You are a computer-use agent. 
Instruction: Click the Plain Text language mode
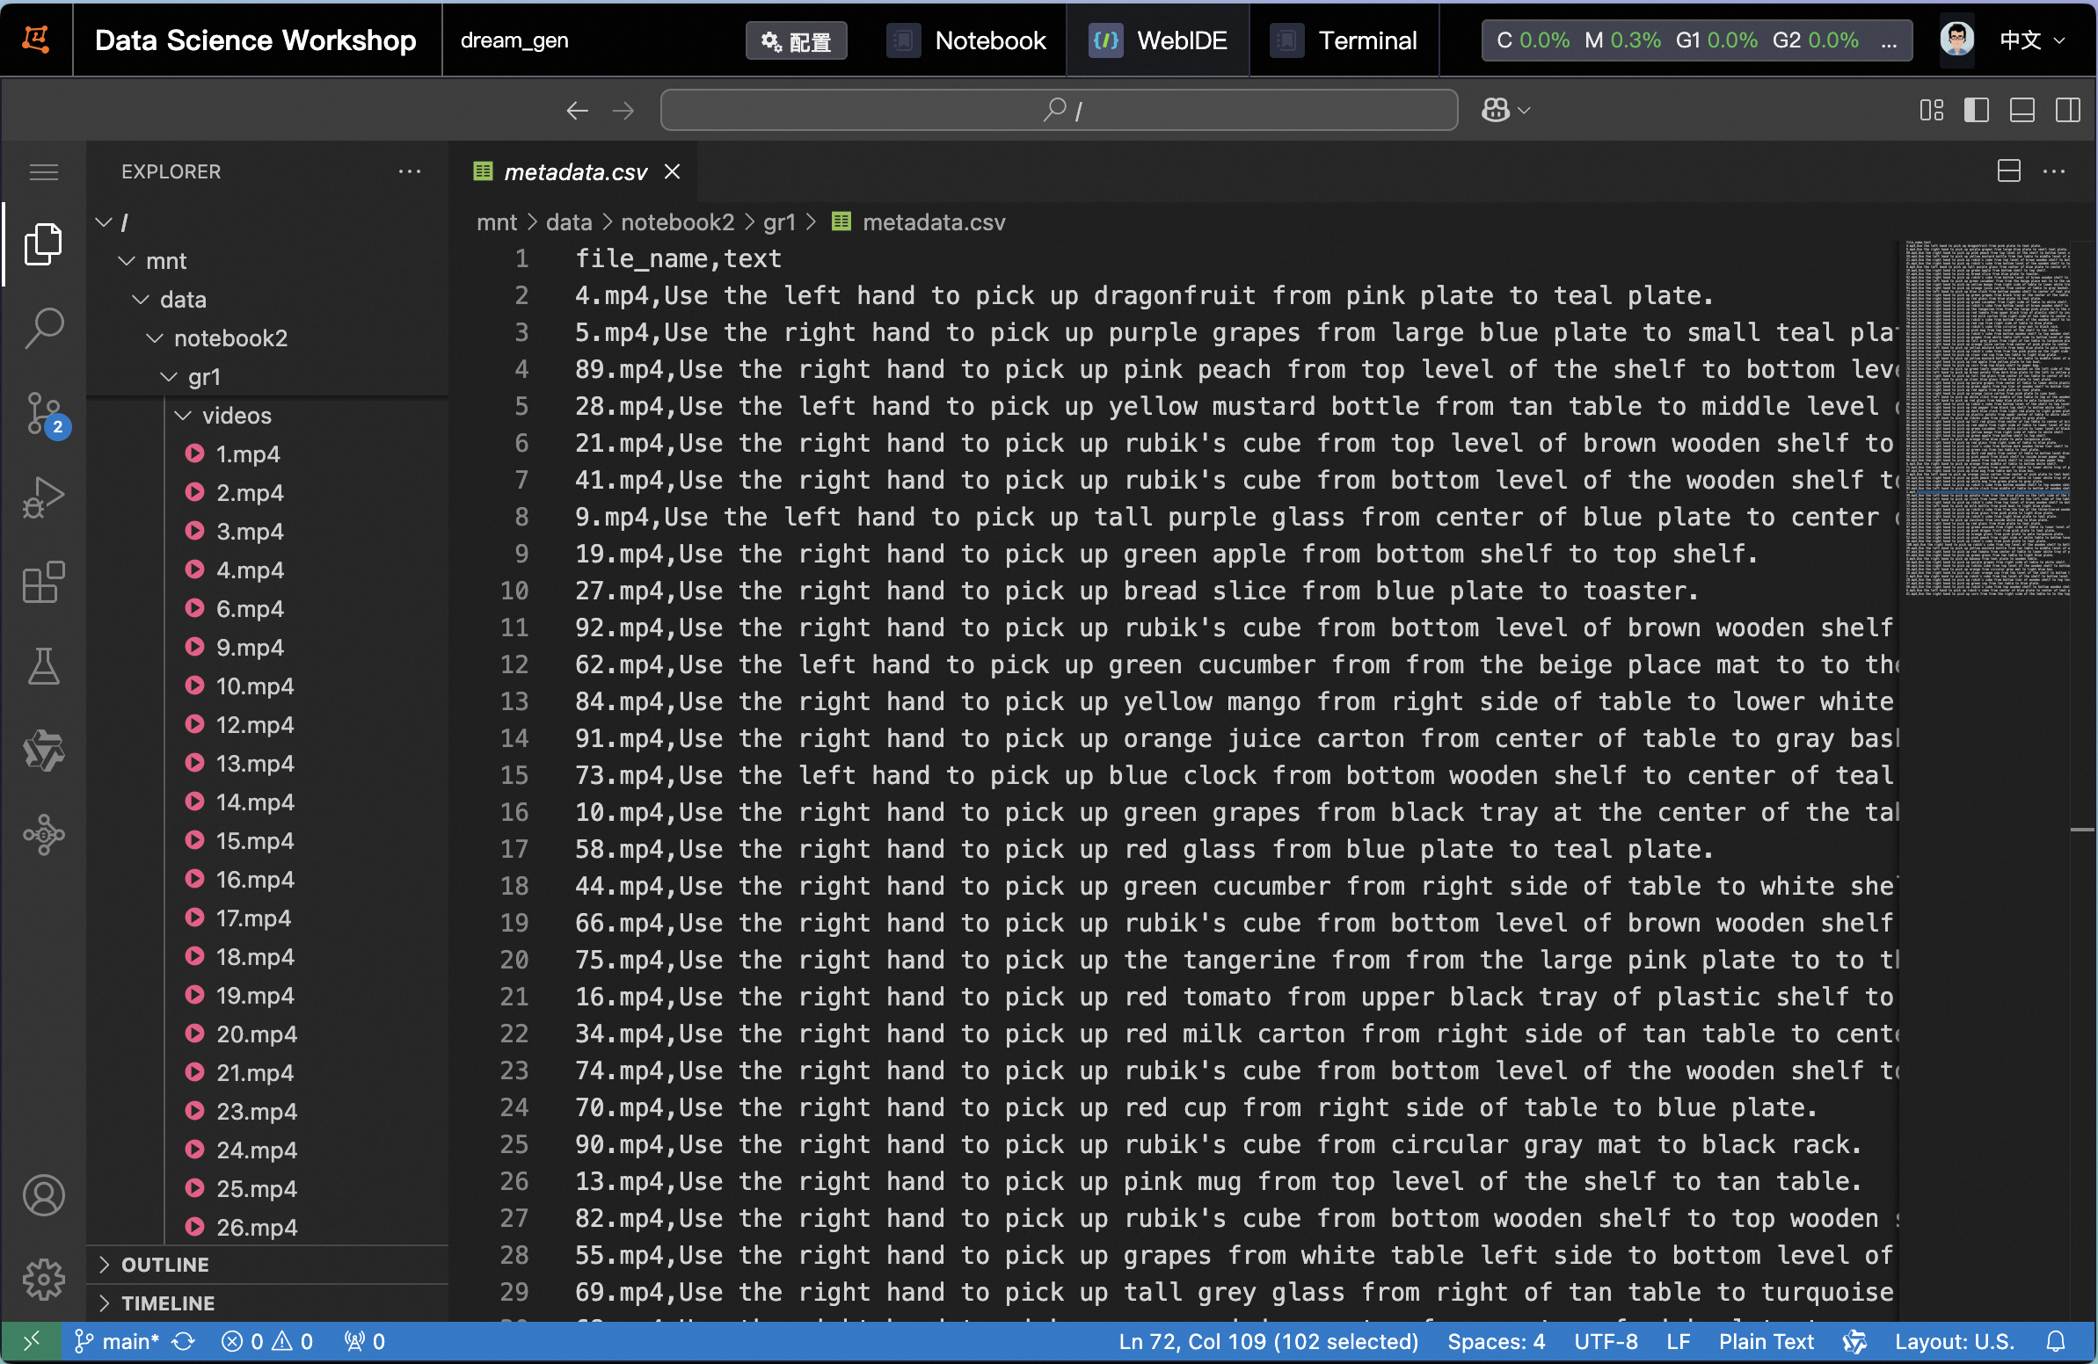pyautogui.click(x=1766, y=1341)
